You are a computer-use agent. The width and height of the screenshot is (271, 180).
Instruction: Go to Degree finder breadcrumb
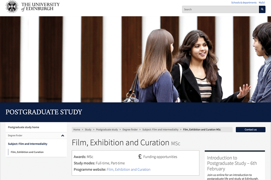click(x=130, y=130)
